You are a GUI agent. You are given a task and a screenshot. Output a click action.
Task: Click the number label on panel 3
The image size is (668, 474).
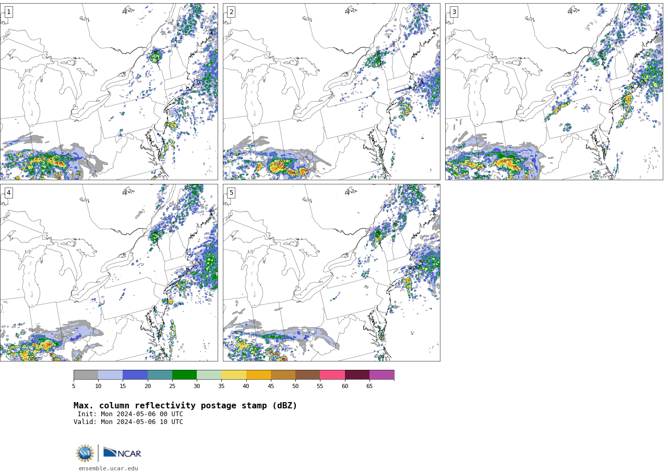click(454, 12)
